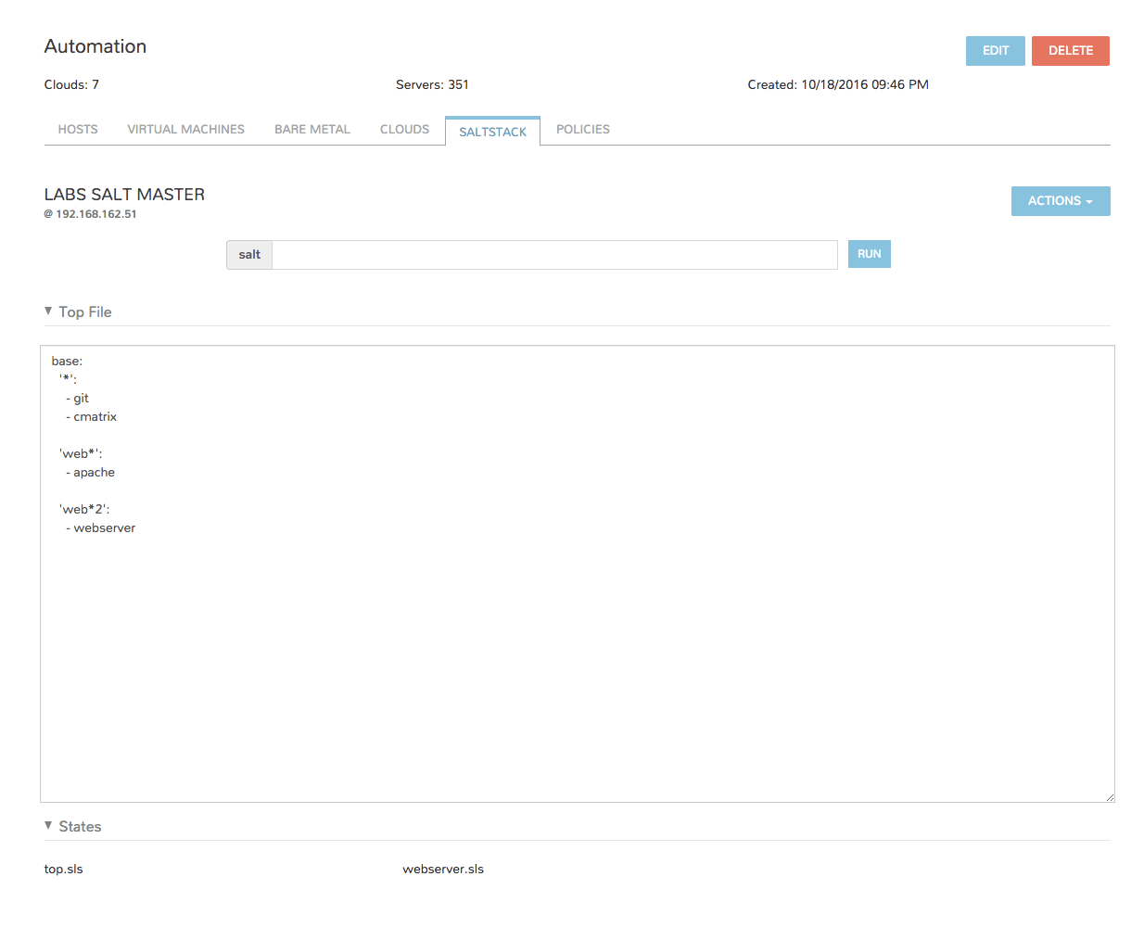Open the VIRTUAL MACHINES tab
Screen dimensions: 1144x940
point(185,130)
